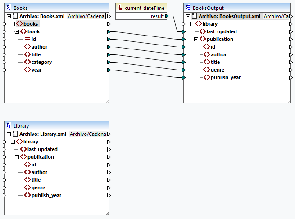This screenshot has height=219, width=295.
Task: Click the genre element icon in BooksOutput
Action: point(207,70)
